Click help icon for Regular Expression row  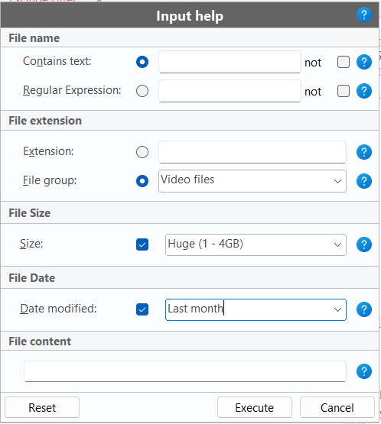[x=364, y=91]
